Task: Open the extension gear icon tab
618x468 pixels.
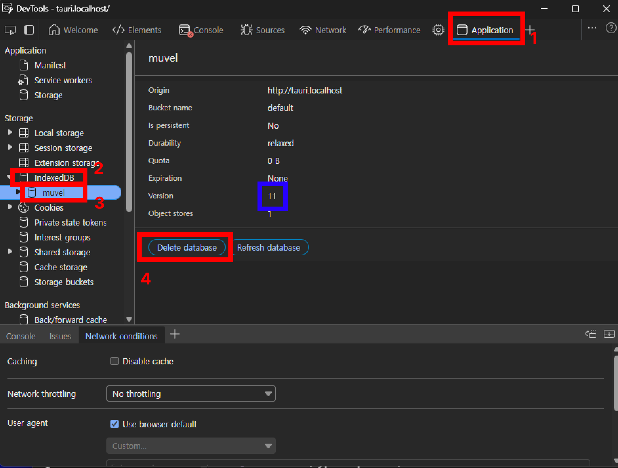Action: [438, 30]
